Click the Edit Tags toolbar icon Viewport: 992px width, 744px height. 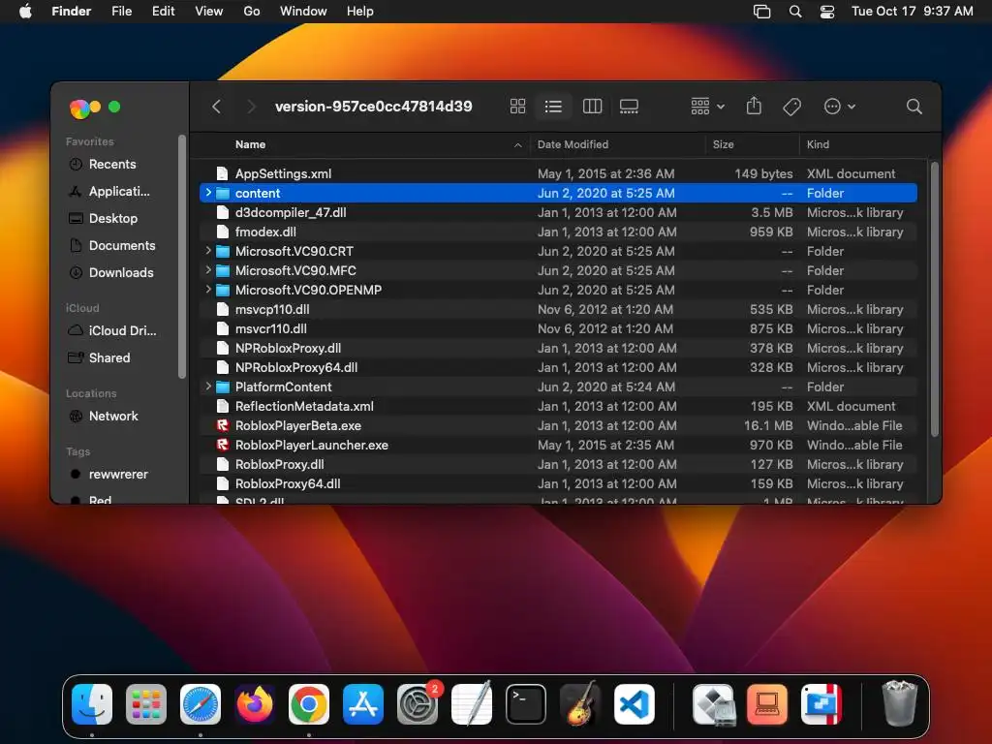(791, 107)
